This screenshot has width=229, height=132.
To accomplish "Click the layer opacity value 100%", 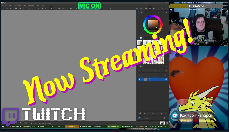I will tap(164, 75).
